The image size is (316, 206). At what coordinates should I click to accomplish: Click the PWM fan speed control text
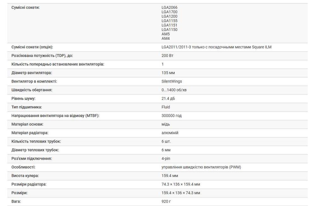point(201,167)
